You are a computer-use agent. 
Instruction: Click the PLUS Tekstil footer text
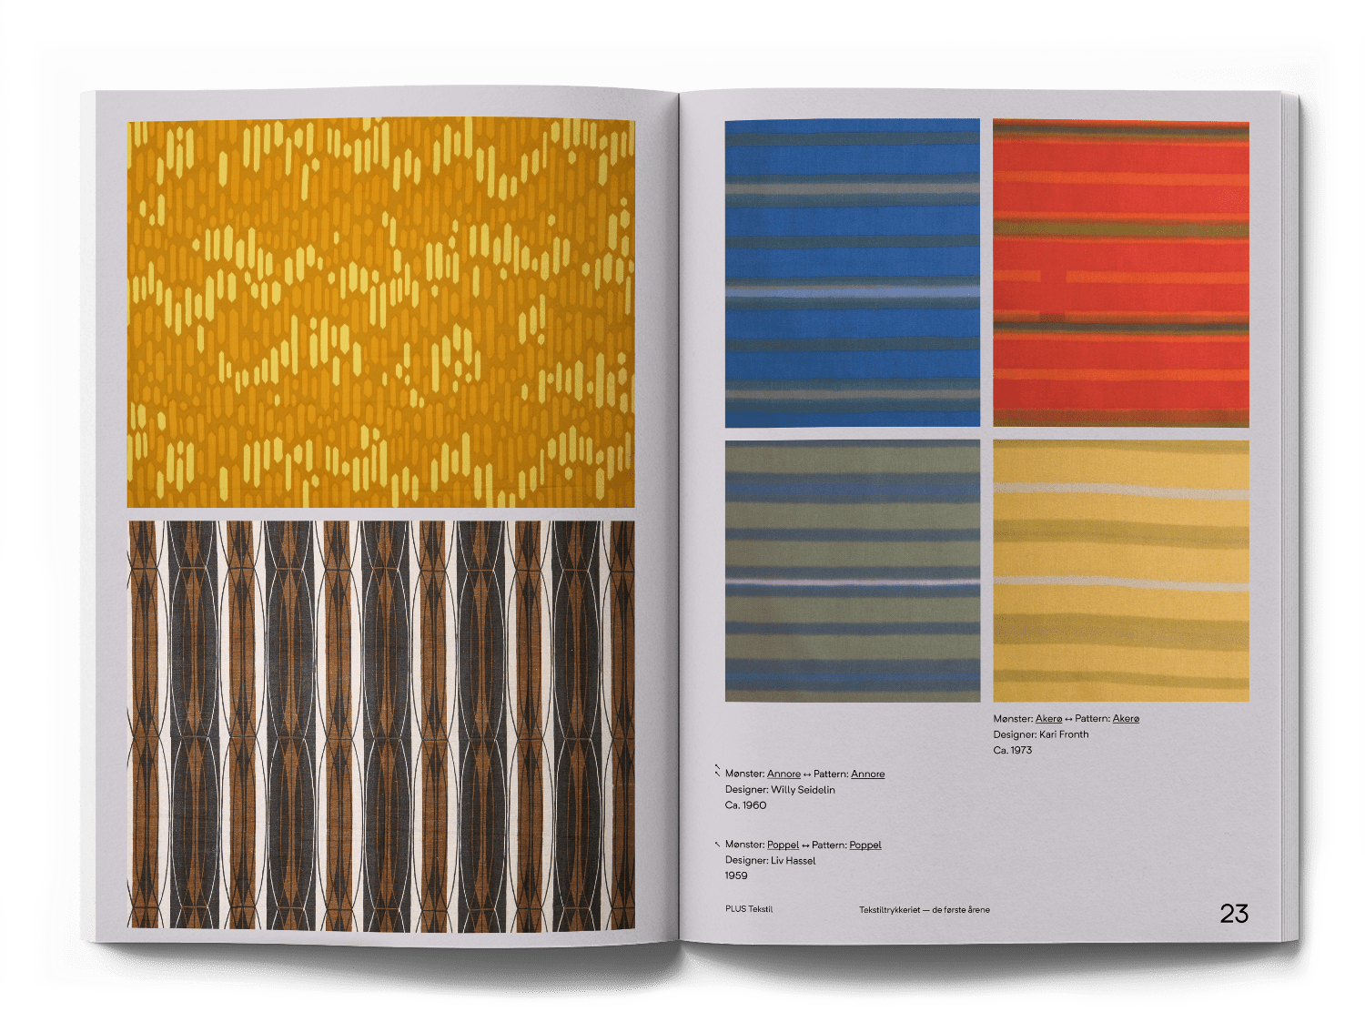click(749, 909)
